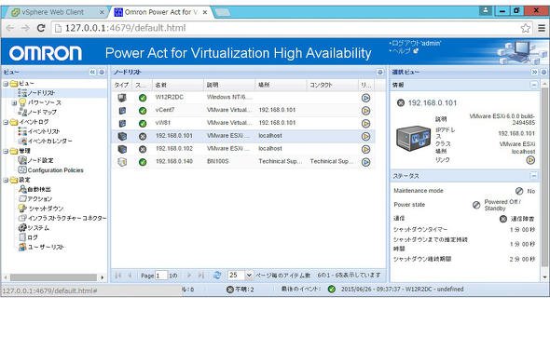This screenshot has height=364, width=550.
Task: Click the ESXi host type icon for 192.168.0.101
Action: (x=122, y=136)
